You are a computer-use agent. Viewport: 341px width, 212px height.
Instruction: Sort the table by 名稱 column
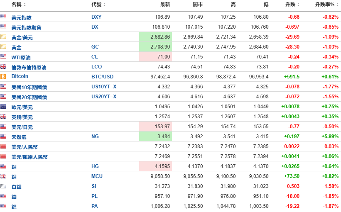coord(19,4)
